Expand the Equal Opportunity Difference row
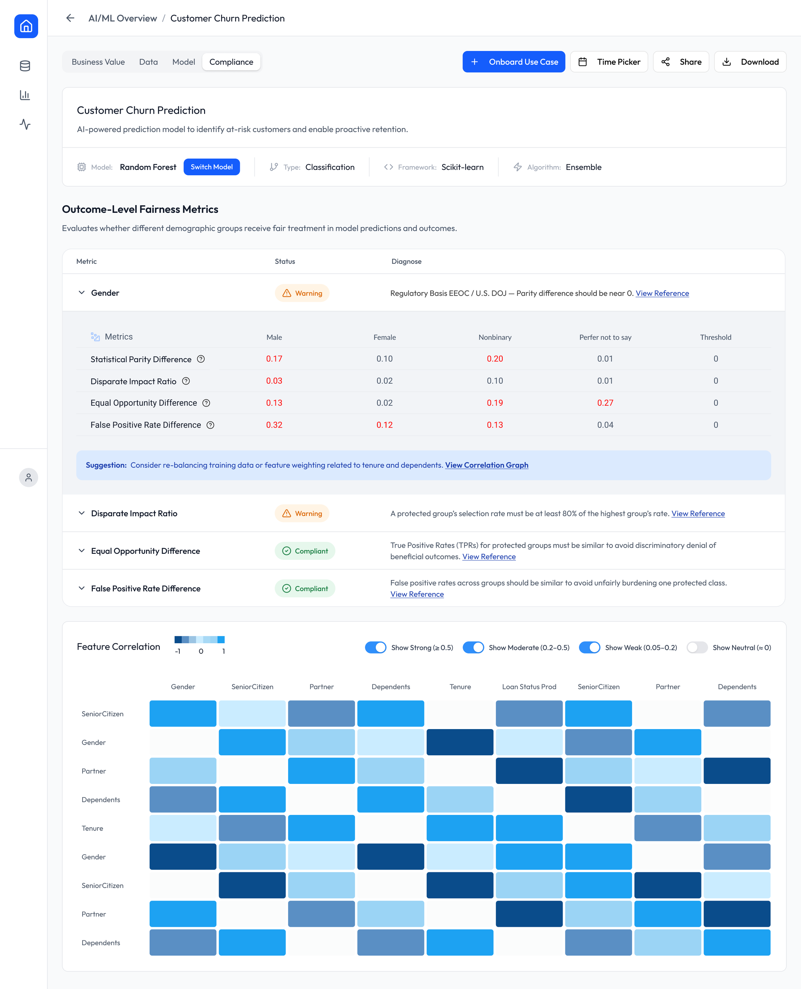The height and width of the screenshot is (989, 801). [x=82, y=551]
